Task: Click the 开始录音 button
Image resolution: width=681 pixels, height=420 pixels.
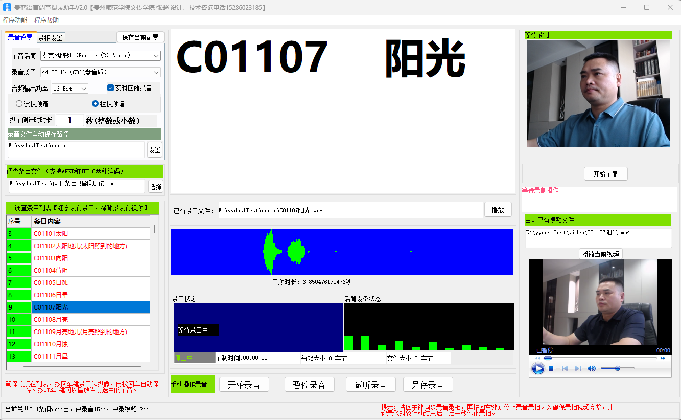Action: pos(244,385)
